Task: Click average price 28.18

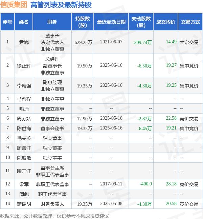Action: [171, 184]
